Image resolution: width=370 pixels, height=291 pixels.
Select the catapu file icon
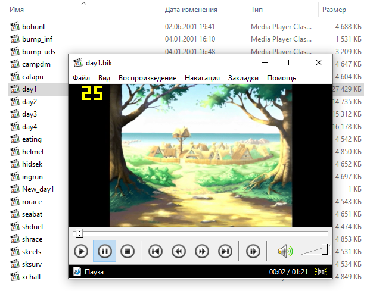point(15,76)
